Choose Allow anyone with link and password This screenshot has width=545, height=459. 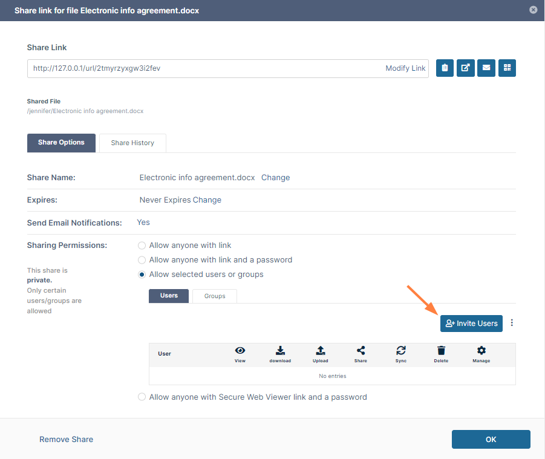click(142, 260)
